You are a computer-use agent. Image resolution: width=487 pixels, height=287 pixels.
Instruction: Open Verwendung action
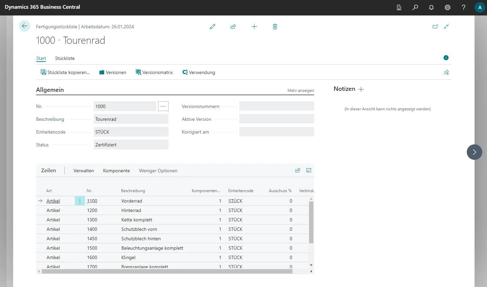(199, 72)
